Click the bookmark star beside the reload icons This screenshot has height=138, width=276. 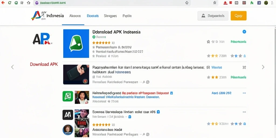click(29, 3)
